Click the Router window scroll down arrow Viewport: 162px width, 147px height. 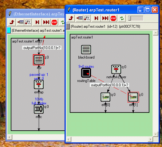point(156,134)
